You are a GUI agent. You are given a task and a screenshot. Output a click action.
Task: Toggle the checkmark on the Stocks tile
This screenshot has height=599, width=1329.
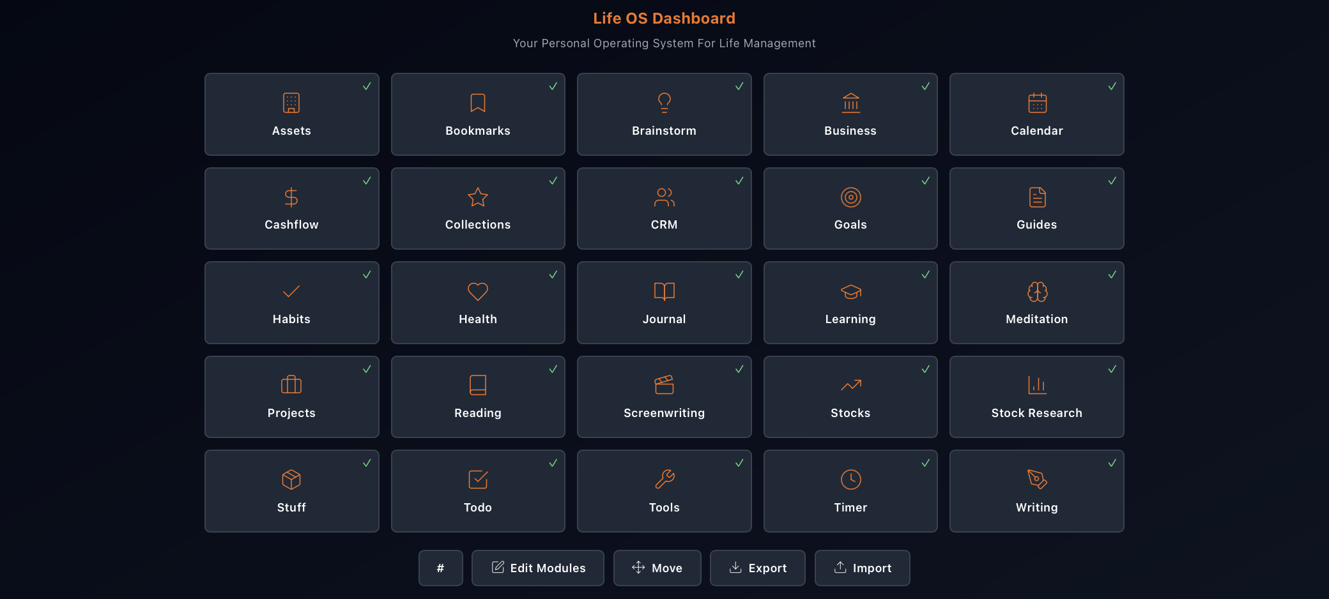pos(926,368)
